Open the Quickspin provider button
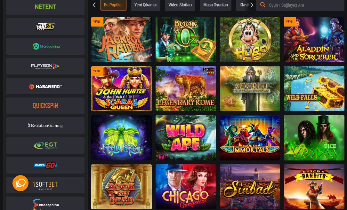This screenshot has height=210, width=347. click(x=45, y=106)
